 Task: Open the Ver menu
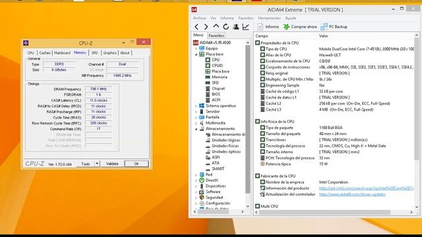214,18
